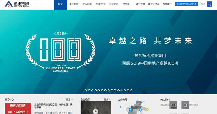Open the red 面对疫情 news thumbnail
Image resolution: width=217 pixels, height=114 pixels.
[x=18, y=108]
